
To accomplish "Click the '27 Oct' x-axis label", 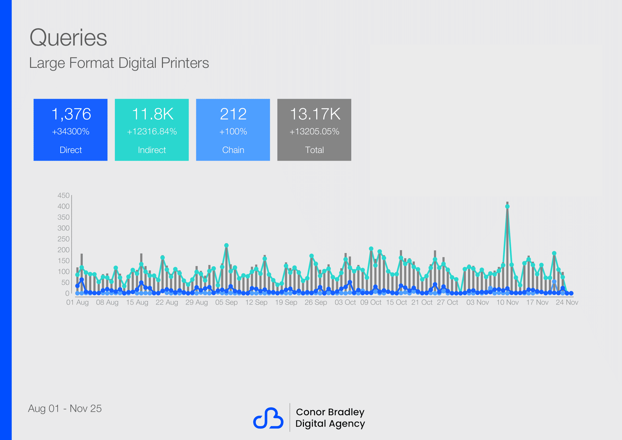I will click(448, 302).
